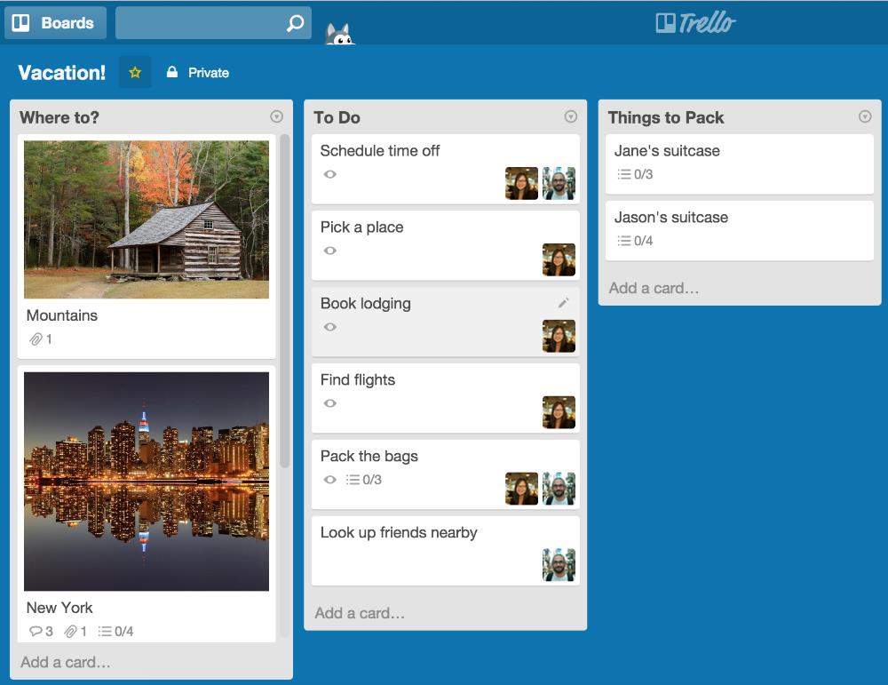The height and width of the screenshot is (685, 888).
Task: Click the Trello logo in header
Action: (x=696, y=23)
